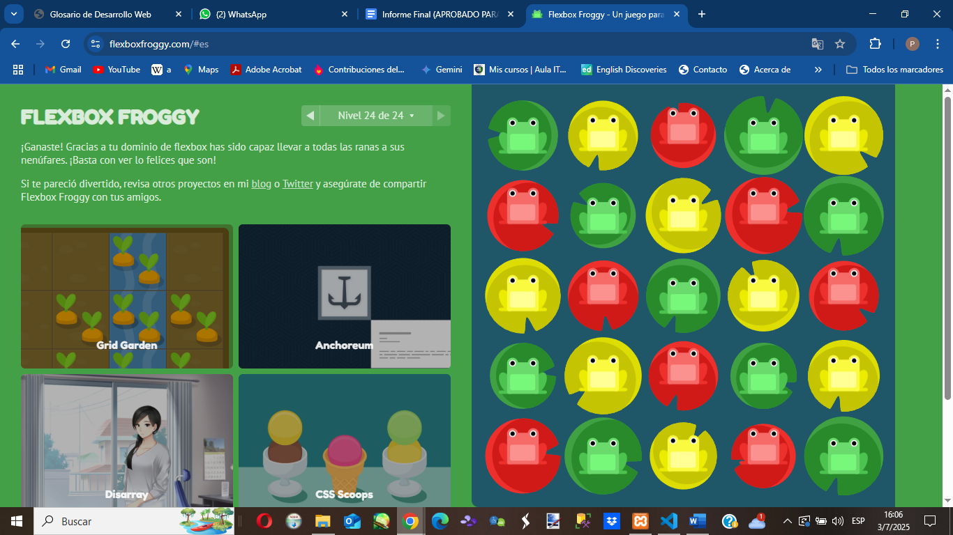
Task: Open Word from the taskbar
Action: tap(698, 521)
